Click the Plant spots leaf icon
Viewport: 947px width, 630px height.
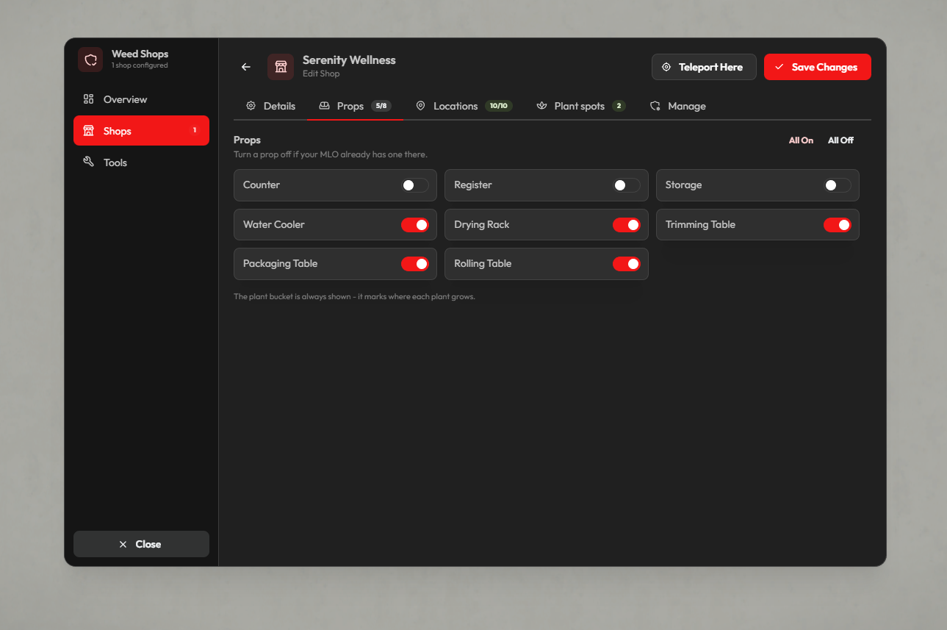click(542, 106)
